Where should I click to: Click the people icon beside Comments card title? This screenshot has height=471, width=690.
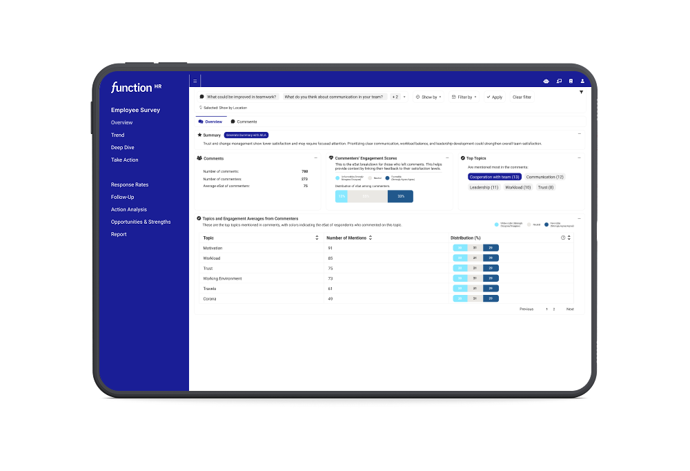click(x=199, y=158)
